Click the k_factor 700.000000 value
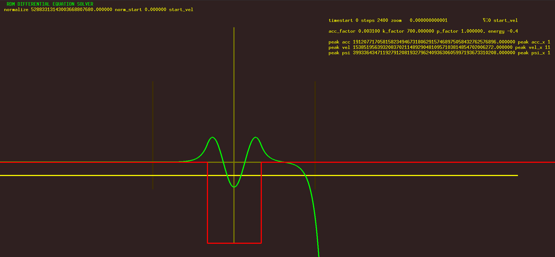The image size is (555, 257). (x=408, y=31)
